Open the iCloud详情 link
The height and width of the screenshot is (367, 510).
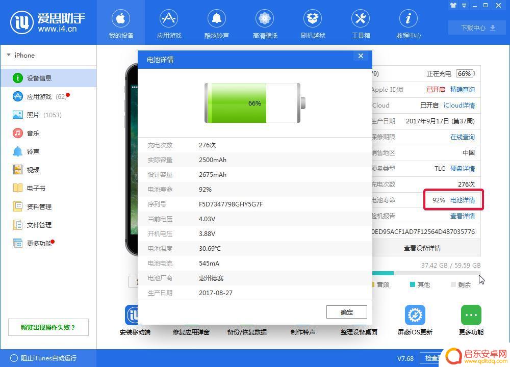[x=459, y=106]
